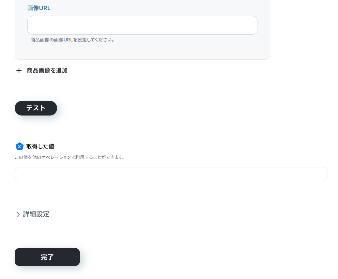Toggle advanced settings using the 詳細設定 arrow
This screenshot has height=279, width=338.
pyautogui.click(x=18, y=214)
